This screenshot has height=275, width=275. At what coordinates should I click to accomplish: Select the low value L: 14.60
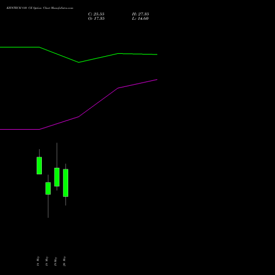coord(140,18)
